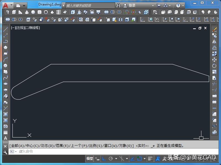Expand Quick Access toolbar double-arrow
Image resolution: width=221 pixels, height=165 pixels.
coord(24,5)
